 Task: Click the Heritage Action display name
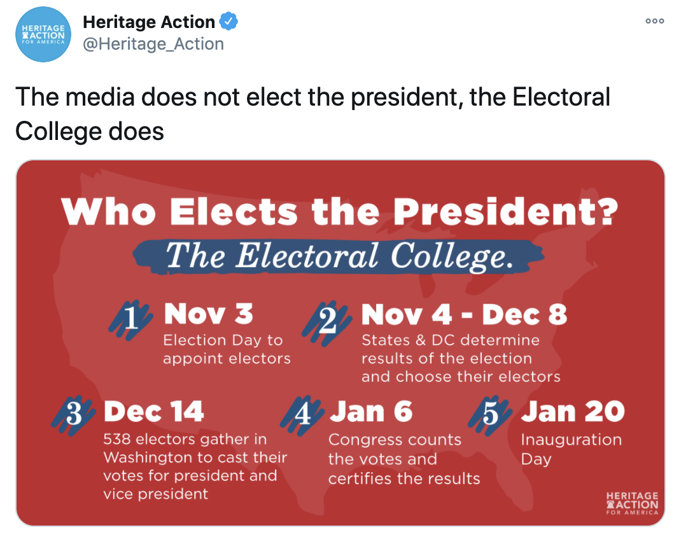(x=148, y=22)
